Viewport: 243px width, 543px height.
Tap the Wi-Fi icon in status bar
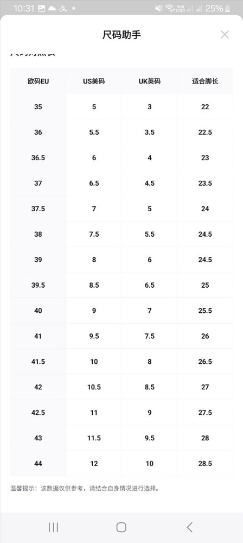(x=169, y=9)
